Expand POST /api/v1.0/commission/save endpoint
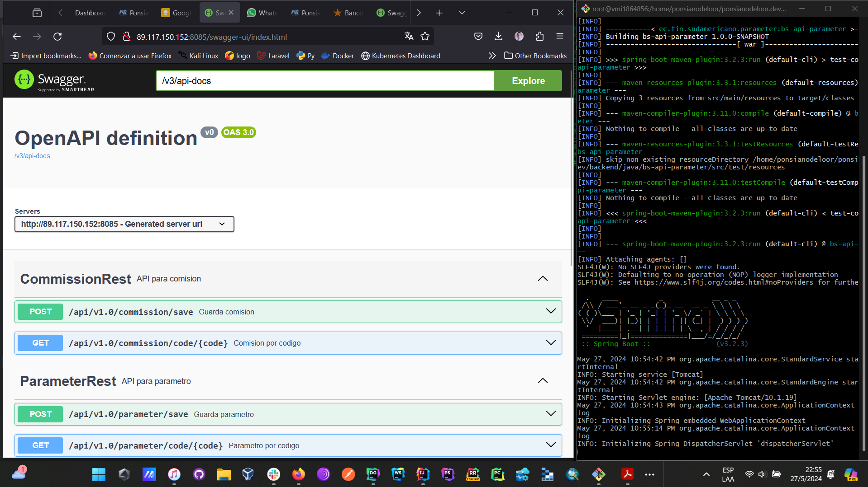The height and width of the screenshot is (487, 868). [x=288, y=312]
